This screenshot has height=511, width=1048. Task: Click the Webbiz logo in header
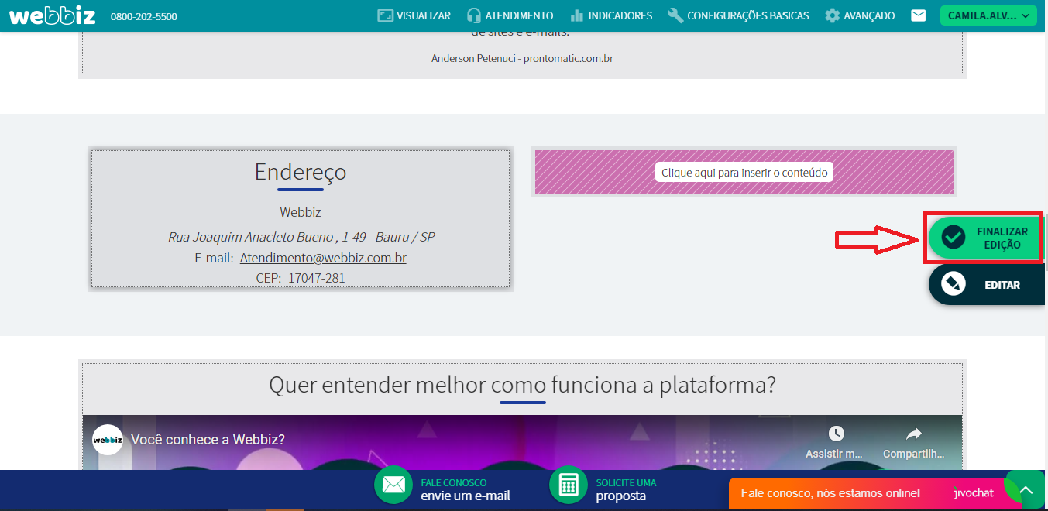tap(52, 15)
